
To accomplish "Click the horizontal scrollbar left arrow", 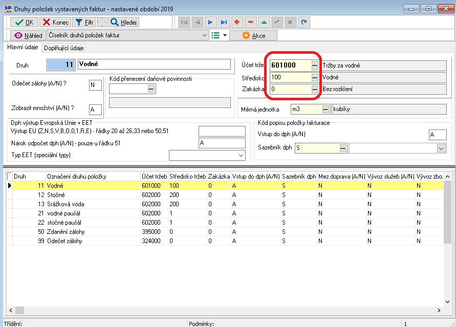I will point(11,311).
